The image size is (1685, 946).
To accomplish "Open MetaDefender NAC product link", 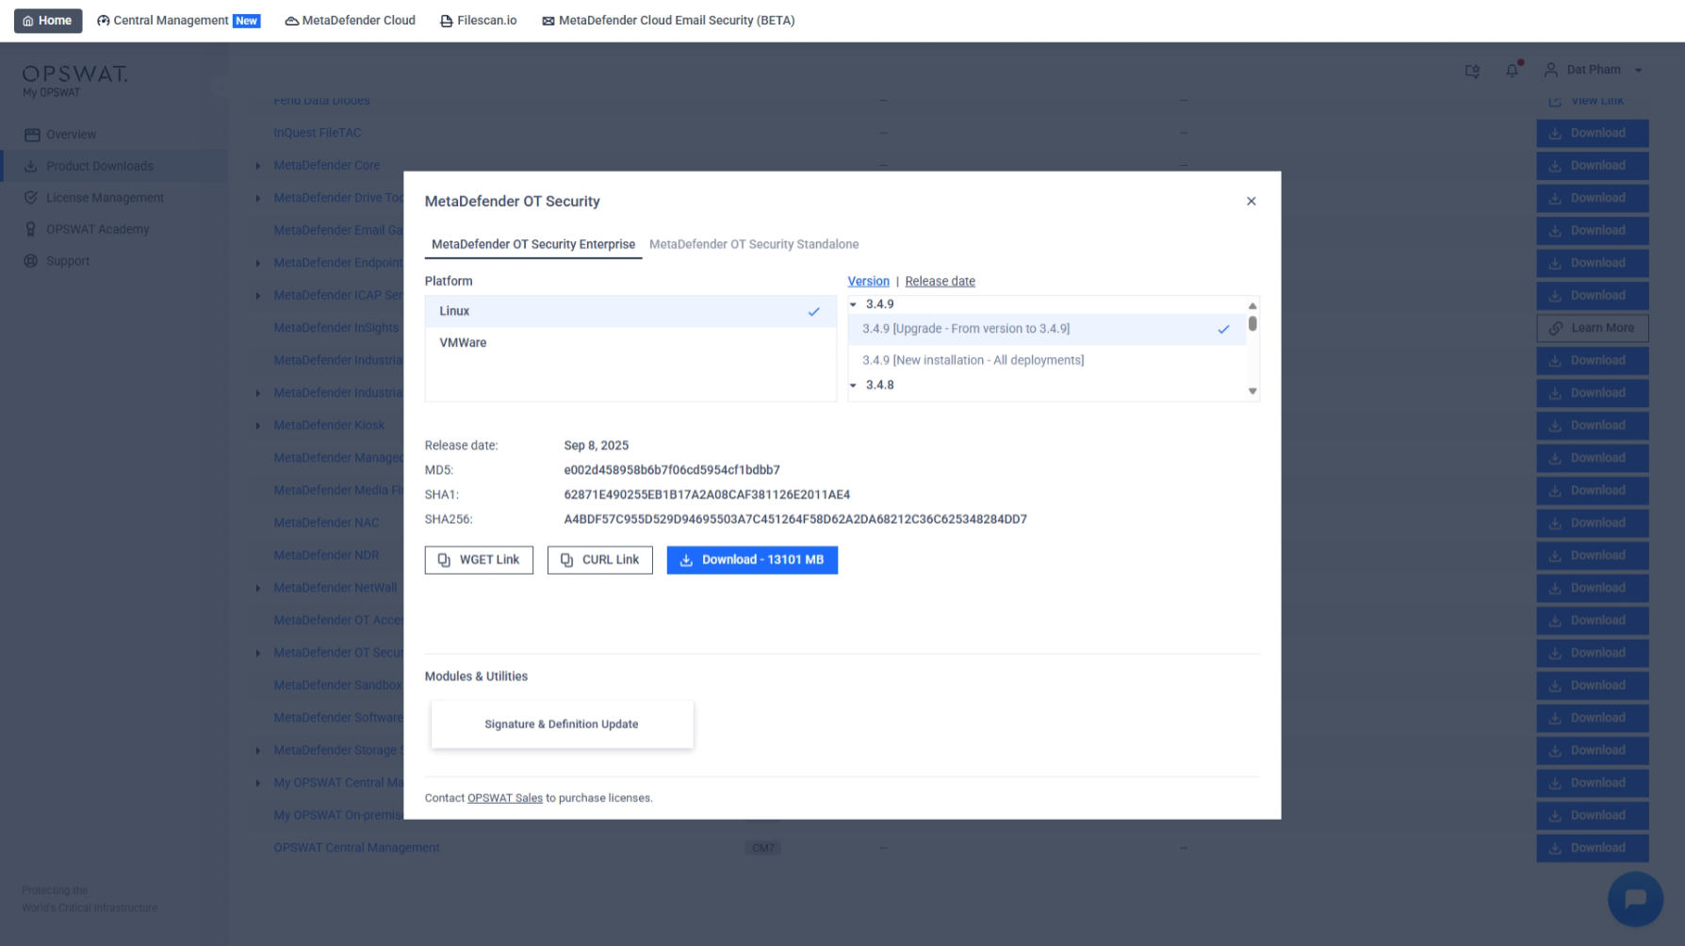I will (x=326, y=523).
